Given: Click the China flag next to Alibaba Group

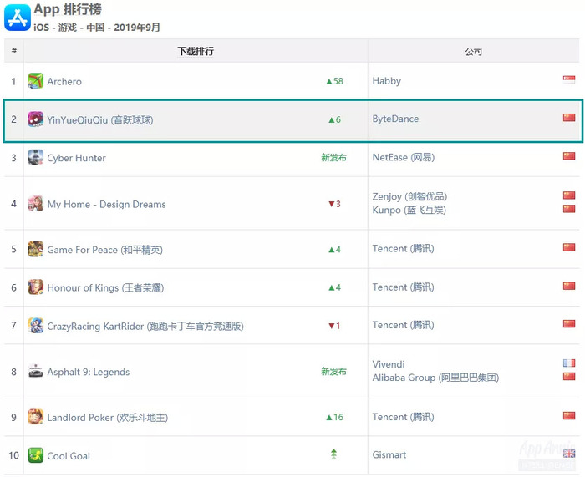Looking at the screenshot, I should point(569,376).
